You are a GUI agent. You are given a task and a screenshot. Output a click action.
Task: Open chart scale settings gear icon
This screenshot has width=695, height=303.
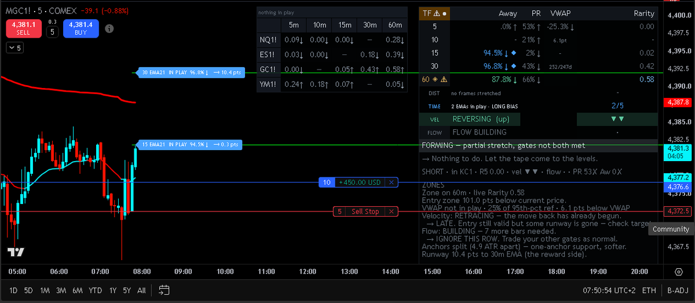tap(679, 272)
